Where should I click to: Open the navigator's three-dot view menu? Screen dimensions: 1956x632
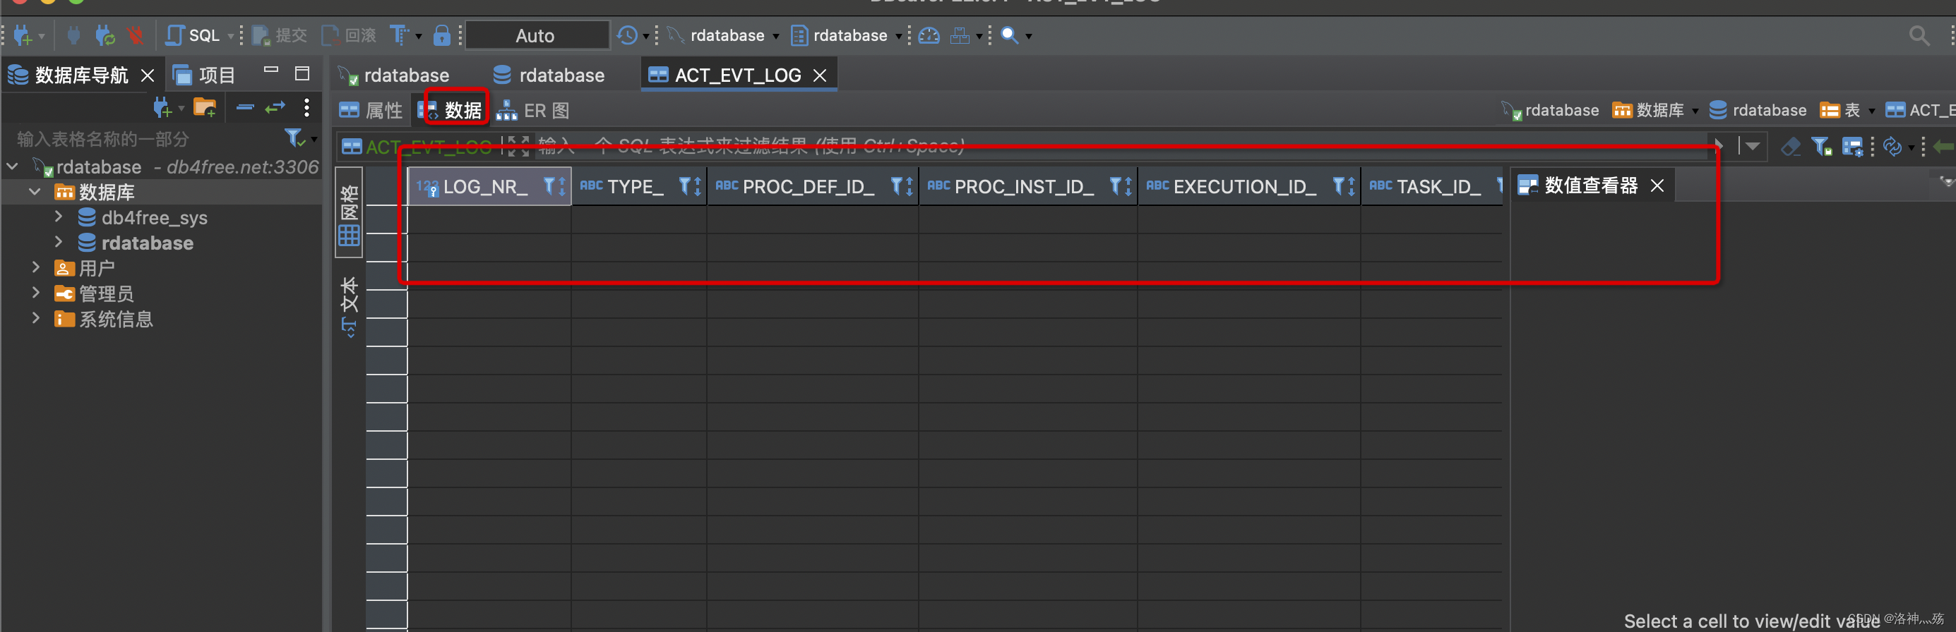pyautogui.click(x=306, y=108)
